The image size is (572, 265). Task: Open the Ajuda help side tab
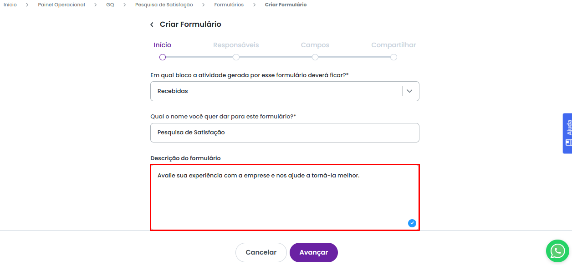pos(567,133)
